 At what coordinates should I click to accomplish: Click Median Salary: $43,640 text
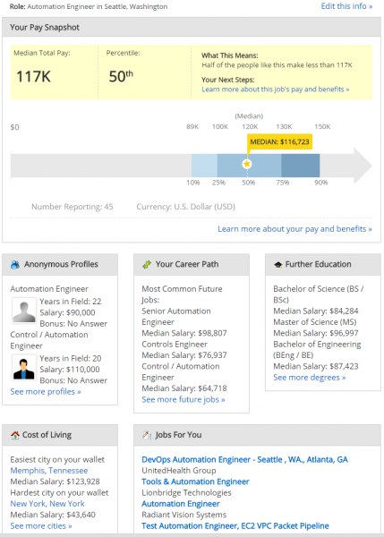(x=53, y=515)
